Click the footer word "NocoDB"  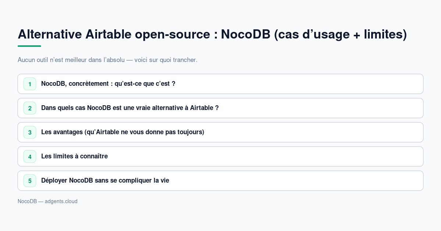click(27, 201)
